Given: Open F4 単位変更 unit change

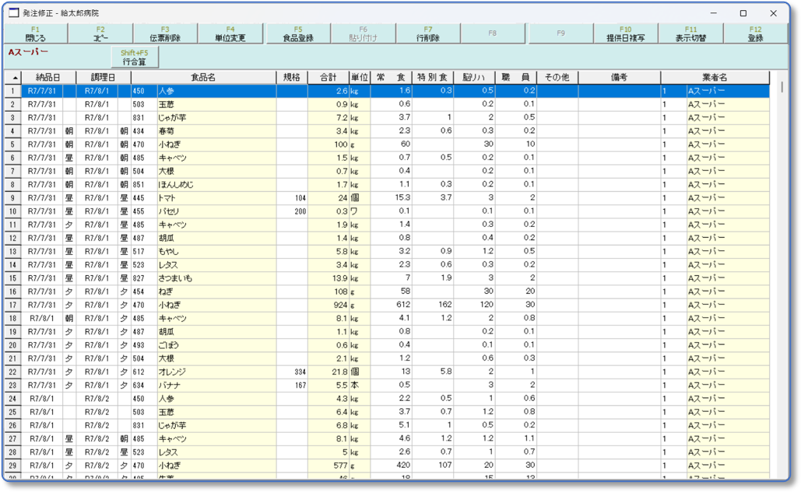Looking at the screenshot, I should click(x=230, y=33).
